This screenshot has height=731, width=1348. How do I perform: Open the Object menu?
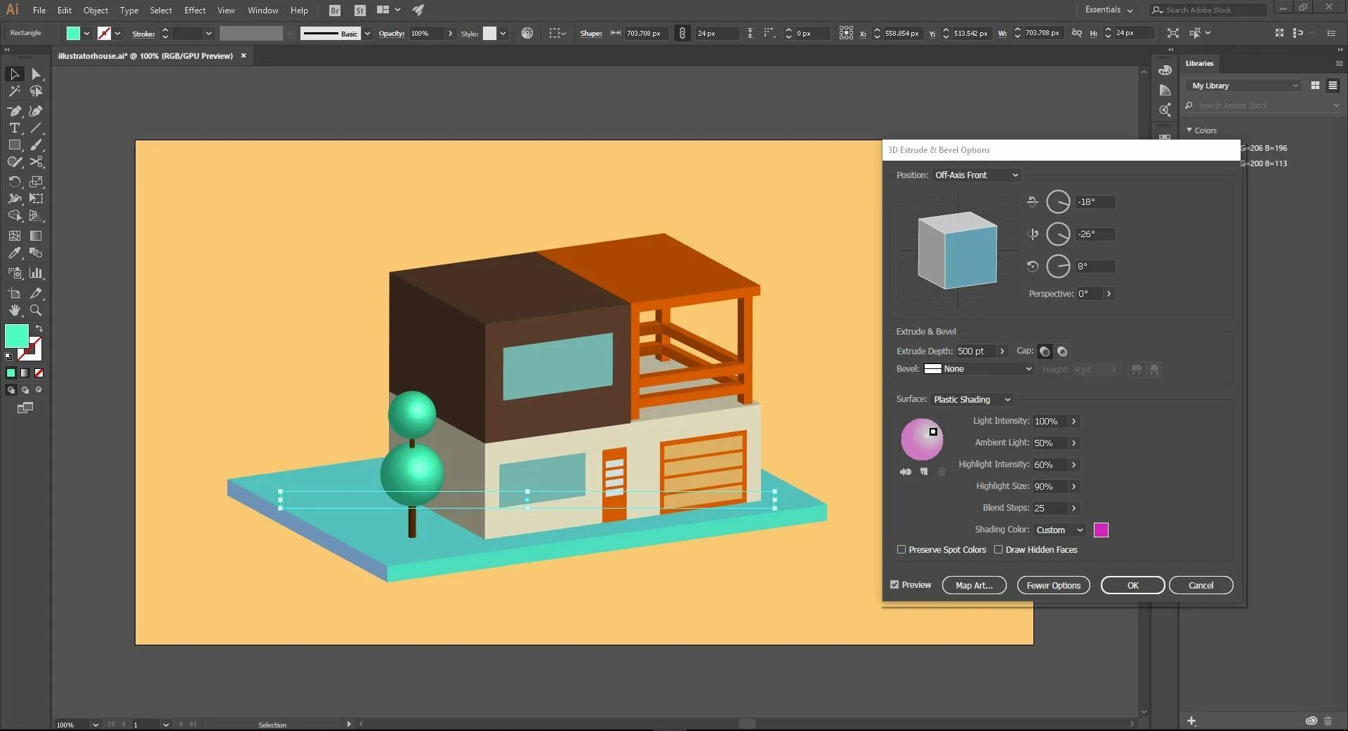coord(95,10)
